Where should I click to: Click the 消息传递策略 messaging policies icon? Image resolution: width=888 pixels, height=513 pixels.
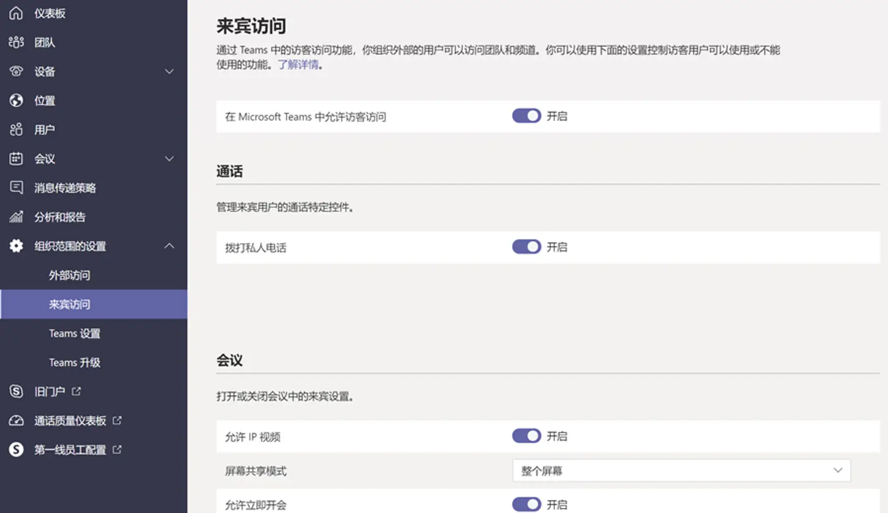16,187
